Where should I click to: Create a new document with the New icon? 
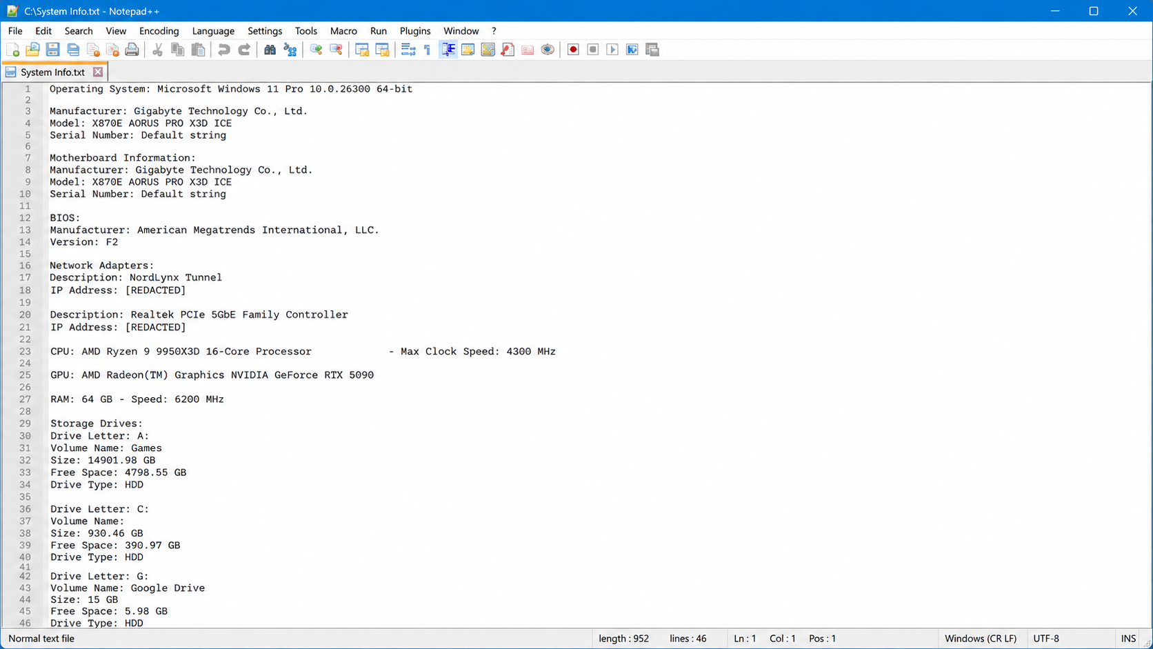pyautogui.click(x=12, y=50)
